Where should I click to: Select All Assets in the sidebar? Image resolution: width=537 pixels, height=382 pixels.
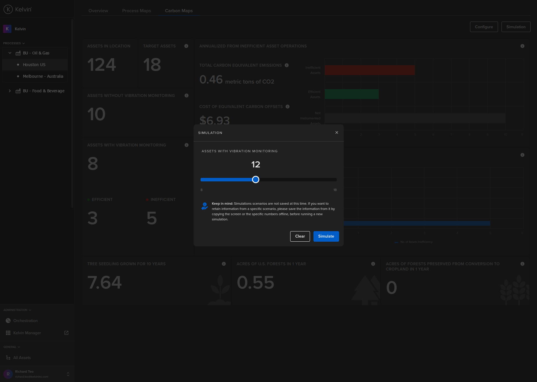tap(22, 358)
